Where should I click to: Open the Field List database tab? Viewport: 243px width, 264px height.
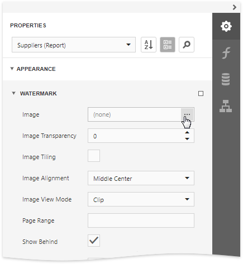tap(226, 79)
